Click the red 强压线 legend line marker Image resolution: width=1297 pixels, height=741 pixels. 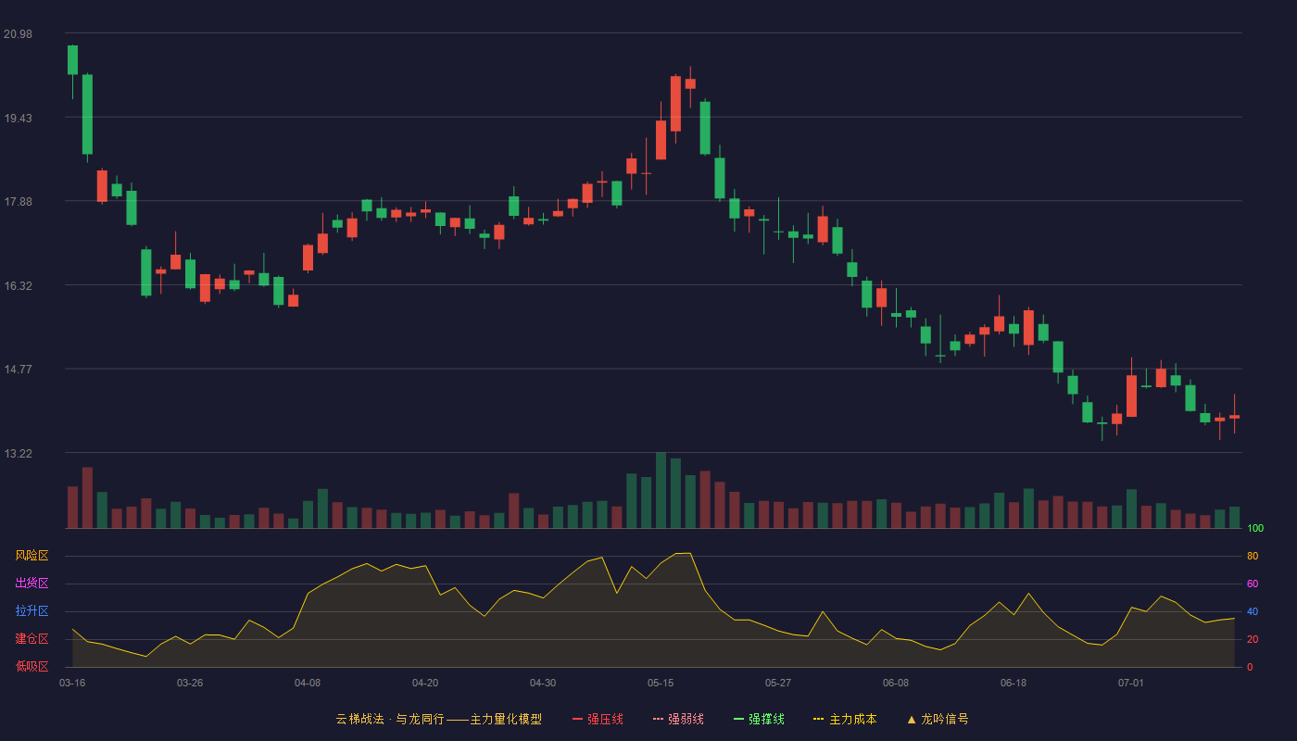577,719
